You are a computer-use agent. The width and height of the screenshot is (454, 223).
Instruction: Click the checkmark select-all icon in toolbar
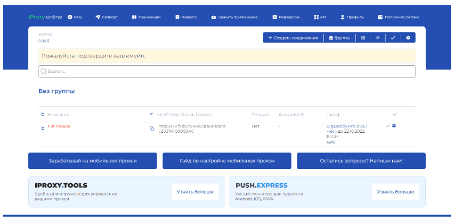pos(393,38)
